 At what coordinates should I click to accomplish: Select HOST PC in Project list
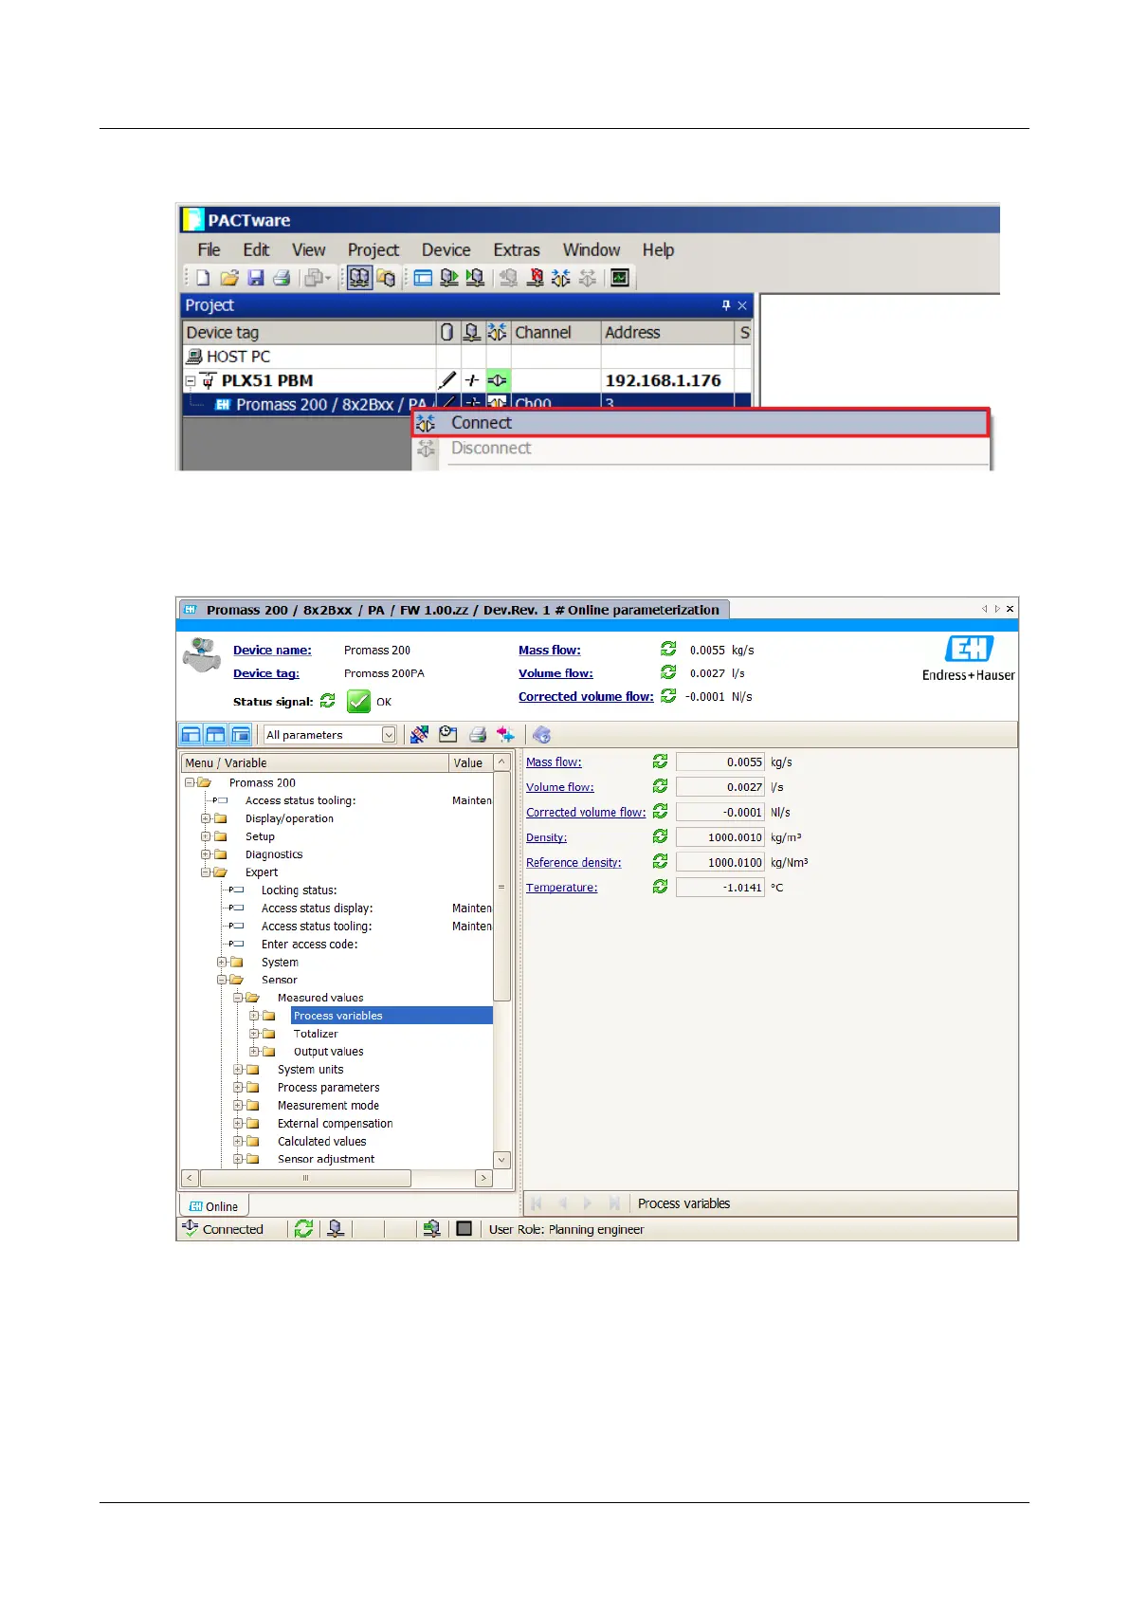click(238, 357)
